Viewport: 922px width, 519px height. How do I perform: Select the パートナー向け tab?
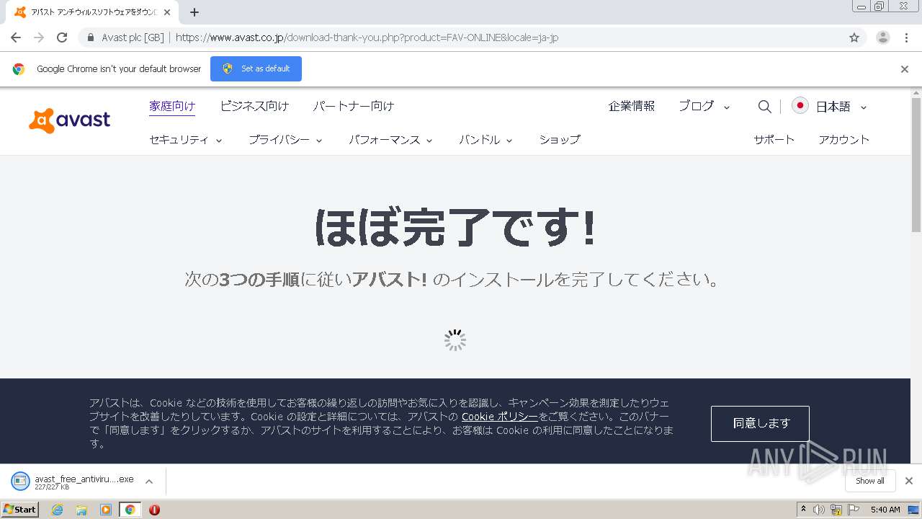(354, 106)
